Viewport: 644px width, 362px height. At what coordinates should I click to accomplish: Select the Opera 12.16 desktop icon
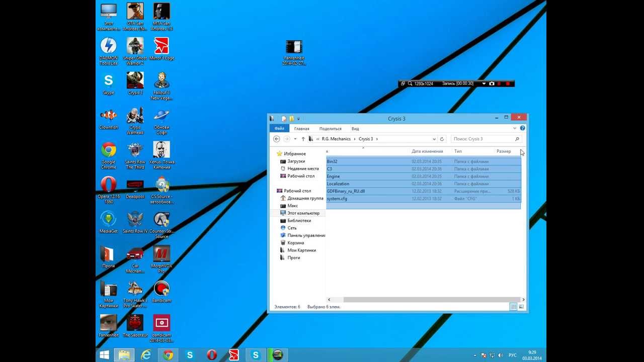(x=108, y=190)
